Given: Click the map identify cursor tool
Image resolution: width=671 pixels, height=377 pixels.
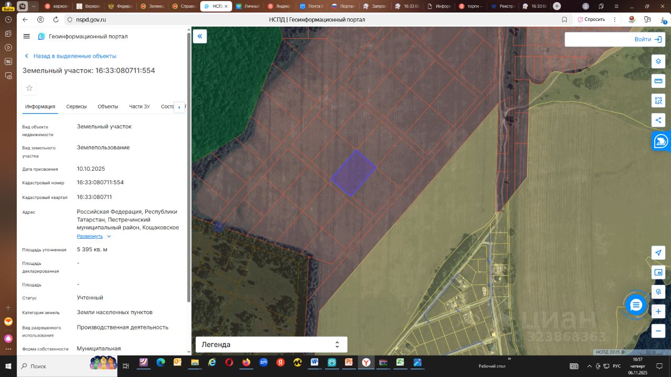Looking at the screenshot, I should 658,292.
